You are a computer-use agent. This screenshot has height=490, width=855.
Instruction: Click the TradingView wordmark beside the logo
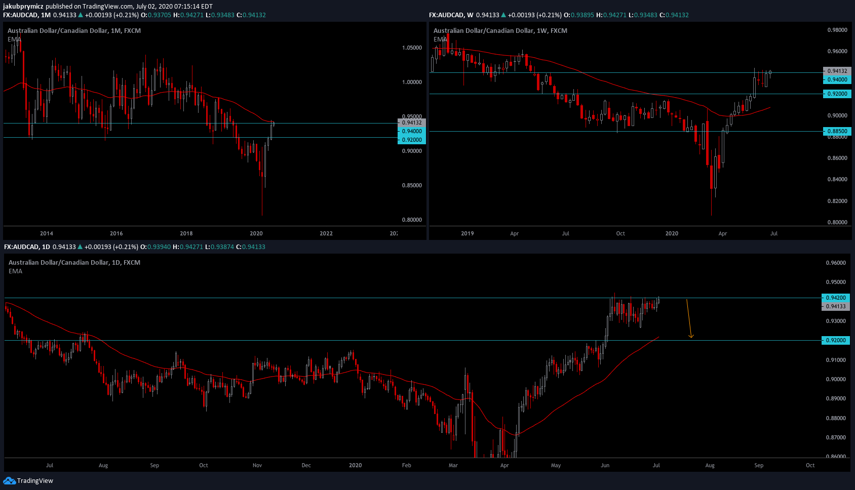35,480
